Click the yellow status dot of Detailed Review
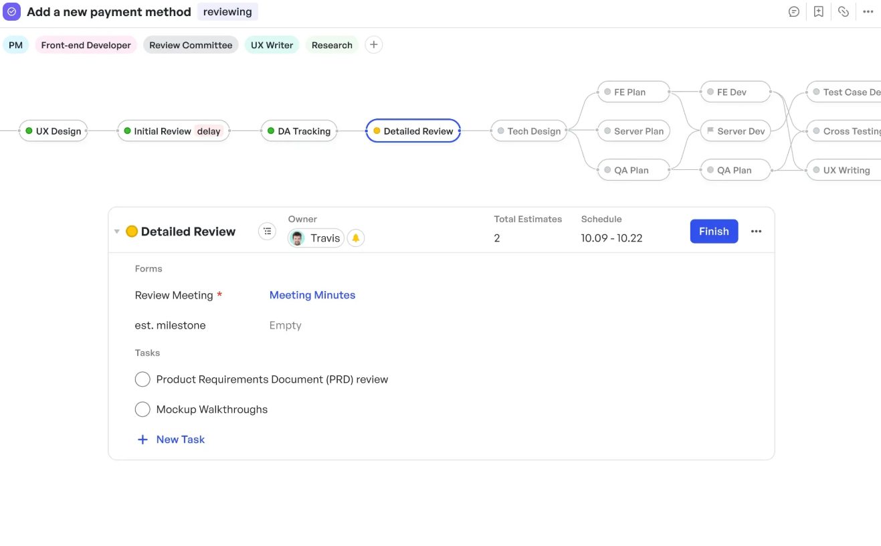Screen dimensions: 881x546 (132, 232)
